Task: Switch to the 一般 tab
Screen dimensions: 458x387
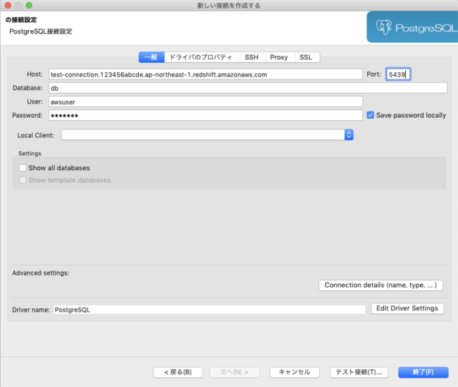Action: [x=152, y=57]
